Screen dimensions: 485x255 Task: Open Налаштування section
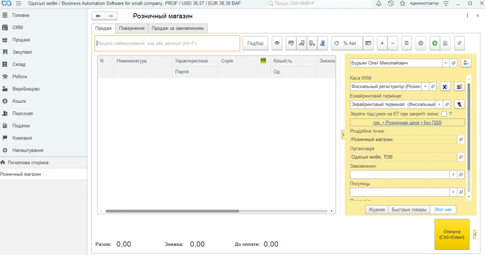(43, 150)
